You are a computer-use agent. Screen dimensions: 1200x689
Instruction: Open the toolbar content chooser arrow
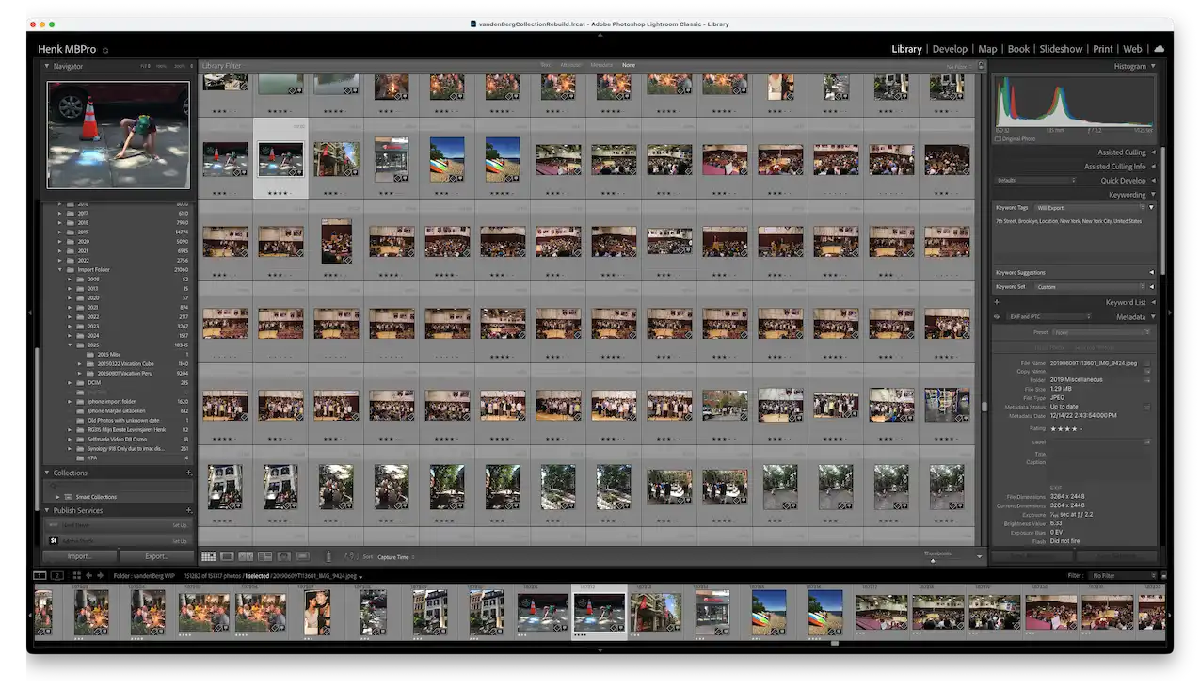tap(980, 556)
